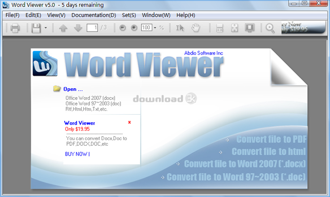Image resolution: width=330 pixels, height=197 pixels.
Task: Select the text selection cursor tool
Action: coord(180,28)
